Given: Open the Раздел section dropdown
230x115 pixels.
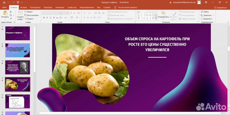Looking at the screenshot, I should click(x=29, y=19).
